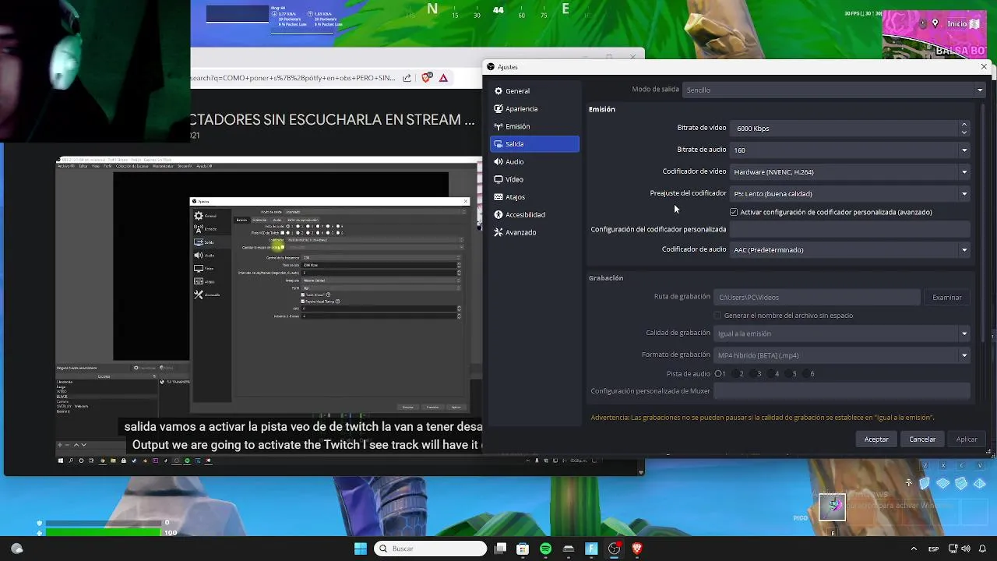This screenshot has width=997, height=561.
Task: Click the Brave Rewards triangle icon
Action: point(443,78)
